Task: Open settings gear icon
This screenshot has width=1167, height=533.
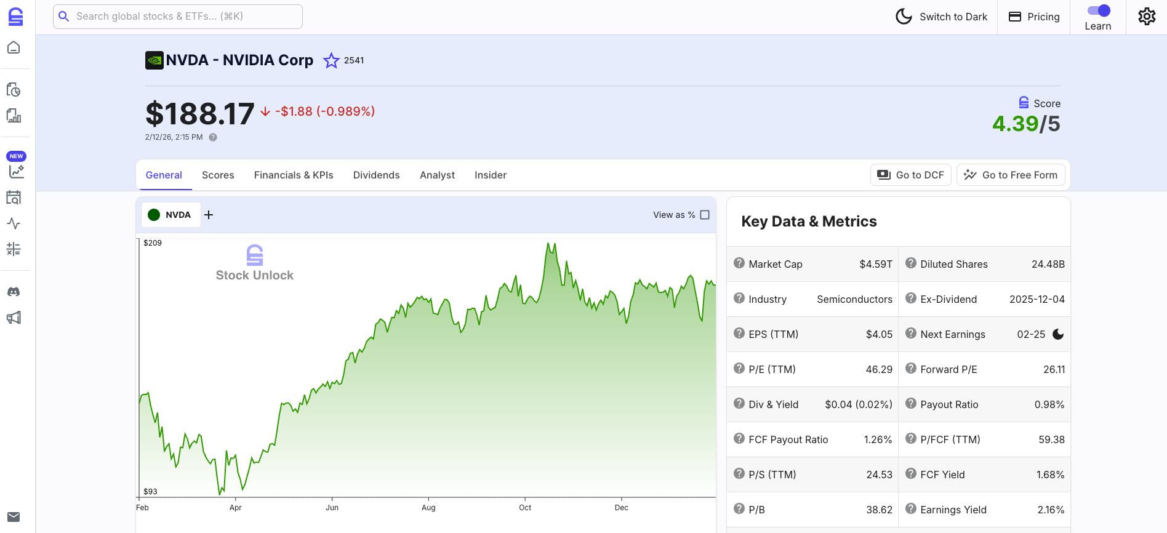Action: point(1147,17)
